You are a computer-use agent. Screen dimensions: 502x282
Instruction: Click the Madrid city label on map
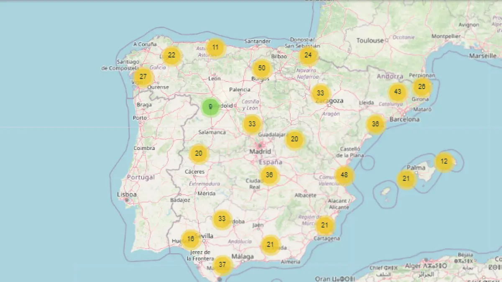point(260,151)
